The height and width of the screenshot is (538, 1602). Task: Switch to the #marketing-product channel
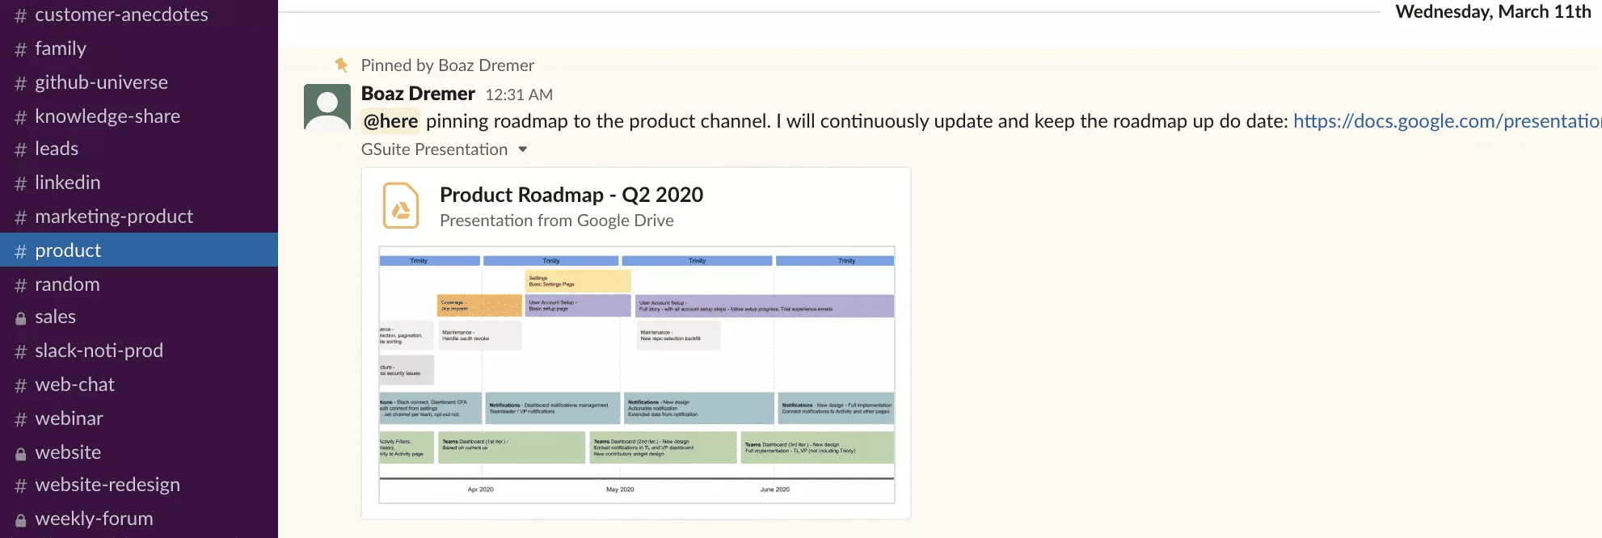pyautogui.click(x=113, y=216)
